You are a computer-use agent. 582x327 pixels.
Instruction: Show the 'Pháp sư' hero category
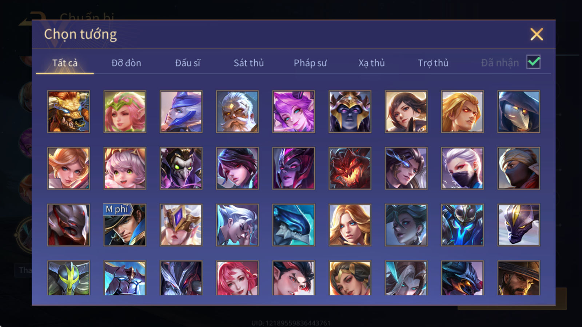(310, 63)
